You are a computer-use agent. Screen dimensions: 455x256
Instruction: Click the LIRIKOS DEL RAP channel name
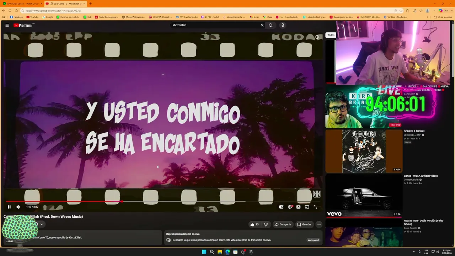412,135
